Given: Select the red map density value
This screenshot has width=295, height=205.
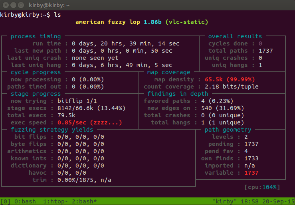Looking at the screenshot, I should pos(230,79).
